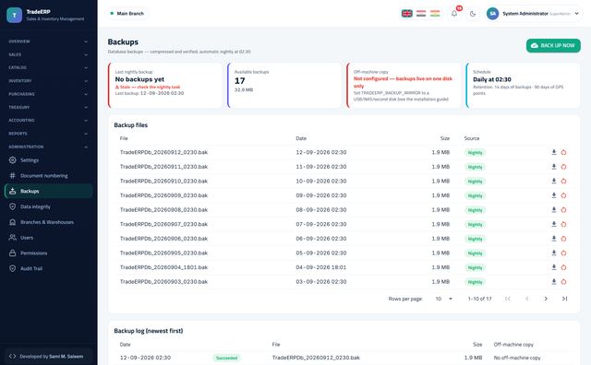Open the Main Branch selector
The width and height of the screenshot is (591, 365).
tap(127, 14)
